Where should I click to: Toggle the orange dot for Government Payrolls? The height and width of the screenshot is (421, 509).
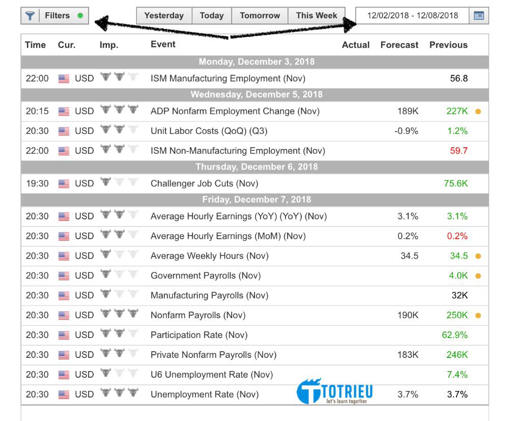[x=477, y=275]
